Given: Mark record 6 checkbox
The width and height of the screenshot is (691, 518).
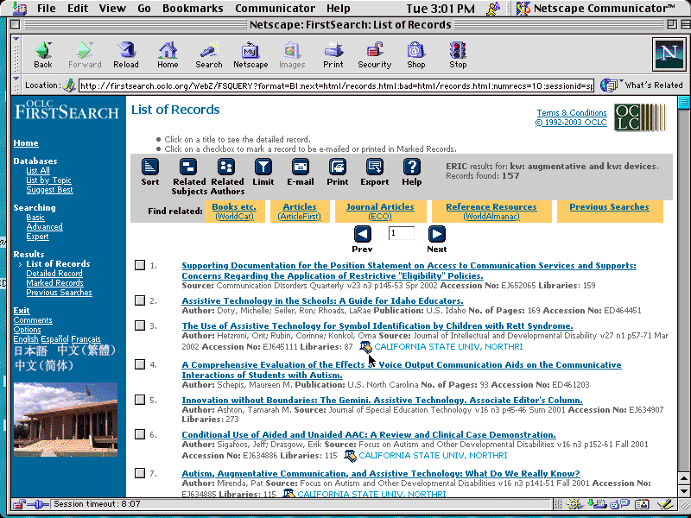Looking at the screenshot, I should pos(140,434).
